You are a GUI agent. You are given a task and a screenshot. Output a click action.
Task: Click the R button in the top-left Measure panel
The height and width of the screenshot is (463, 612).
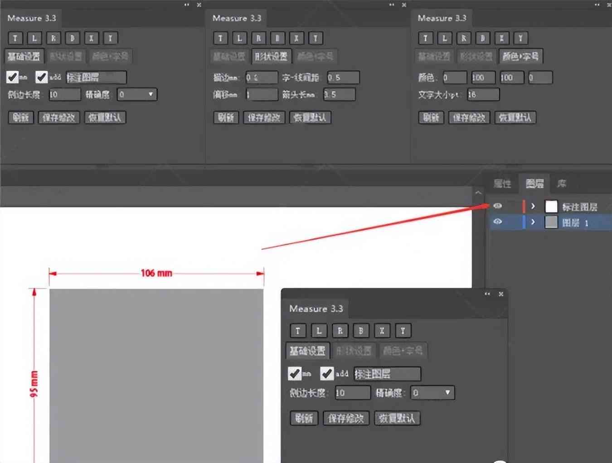tap(53, 38)
